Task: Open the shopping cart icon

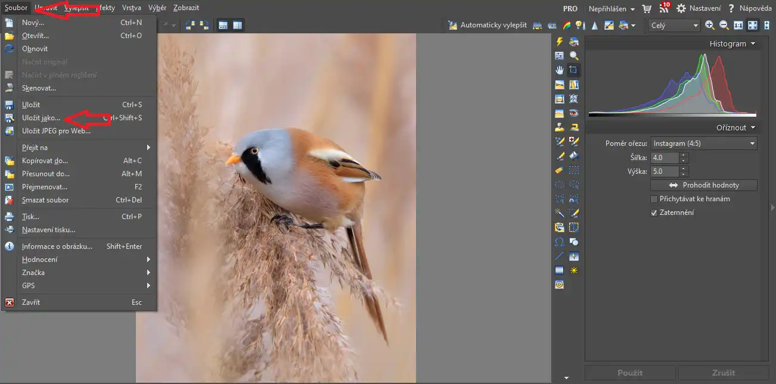Action: point(647,8)
